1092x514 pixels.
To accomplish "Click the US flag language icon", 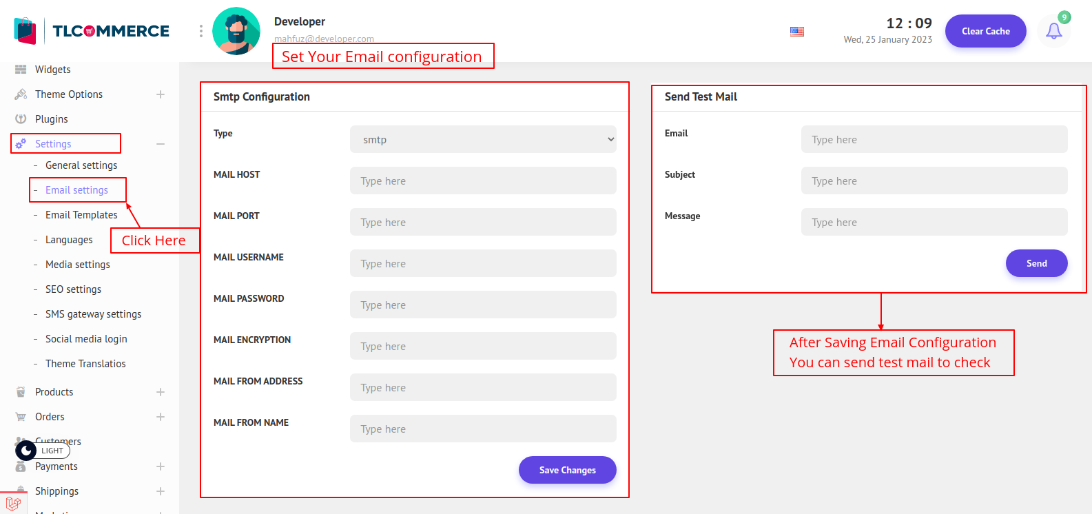I will 797,32.
